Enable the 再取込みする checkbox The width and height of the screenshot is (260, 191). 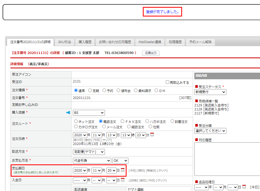click(167, 82)
